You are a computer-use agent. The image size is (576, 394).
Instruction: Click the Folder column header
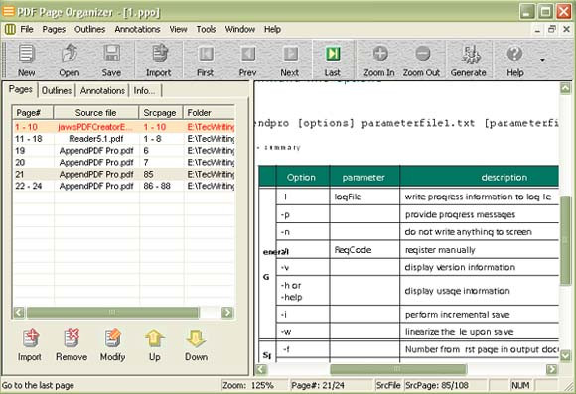(209, 113)
